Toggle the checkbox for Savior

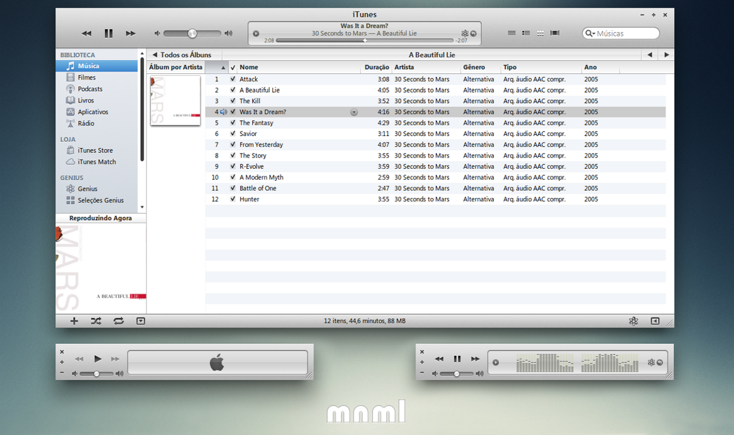click(232, 133)
